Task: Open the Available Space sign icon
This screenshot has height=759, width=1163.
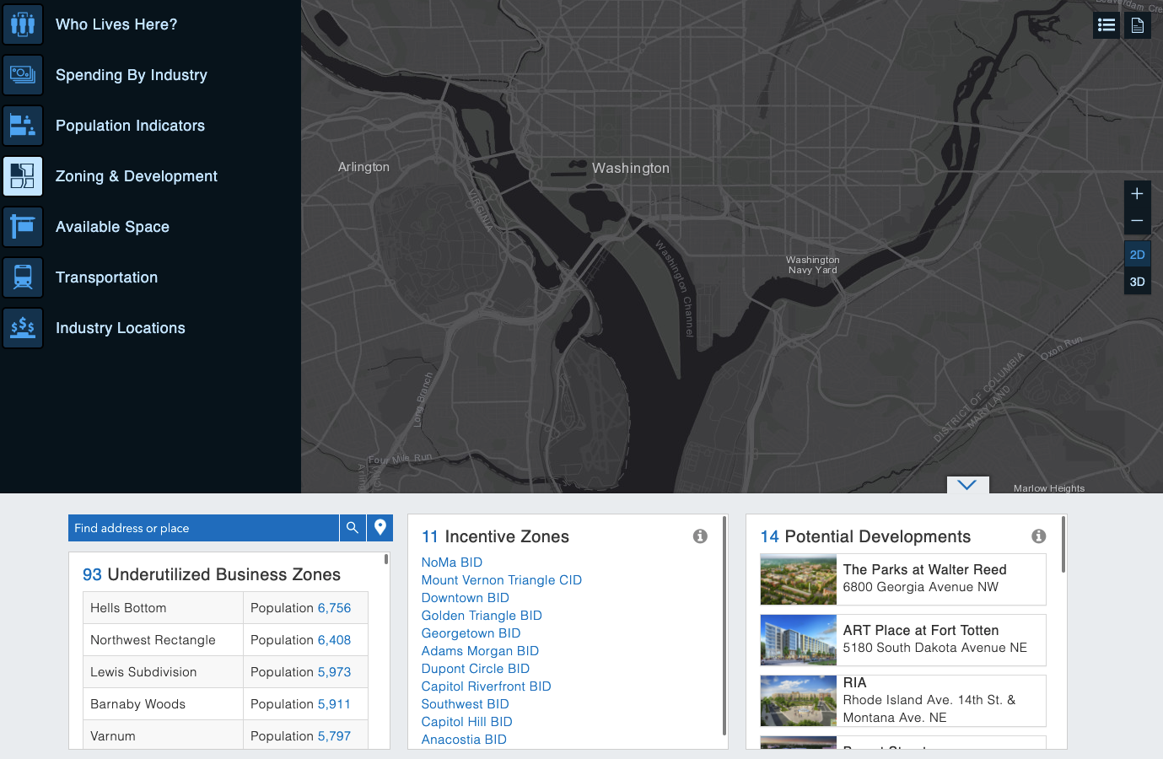Action: 23,227
